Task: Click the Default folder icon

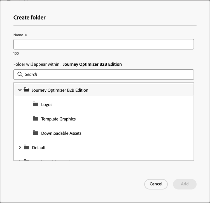Action: (x=26, y=147)
